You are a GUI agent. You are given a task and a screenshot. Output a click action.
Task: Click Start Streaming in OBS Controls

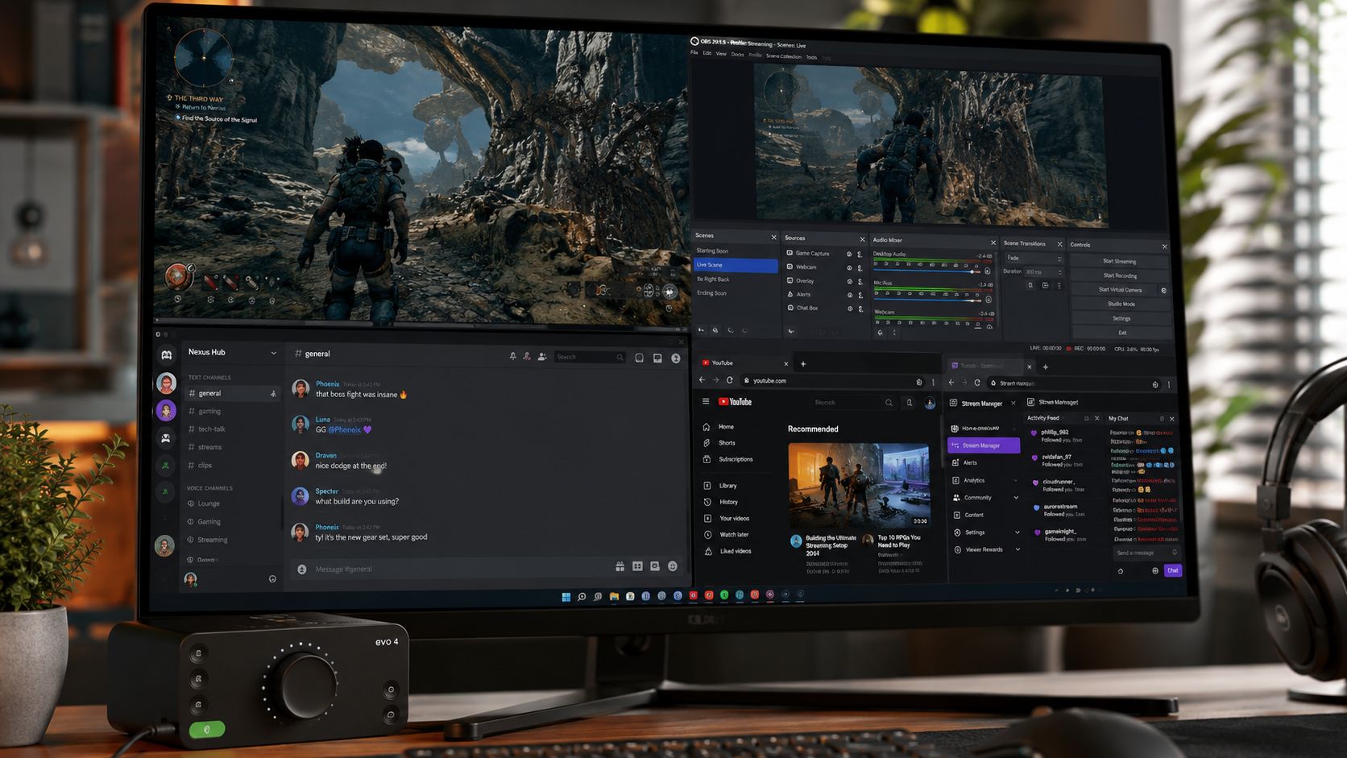pos(1119,261)
